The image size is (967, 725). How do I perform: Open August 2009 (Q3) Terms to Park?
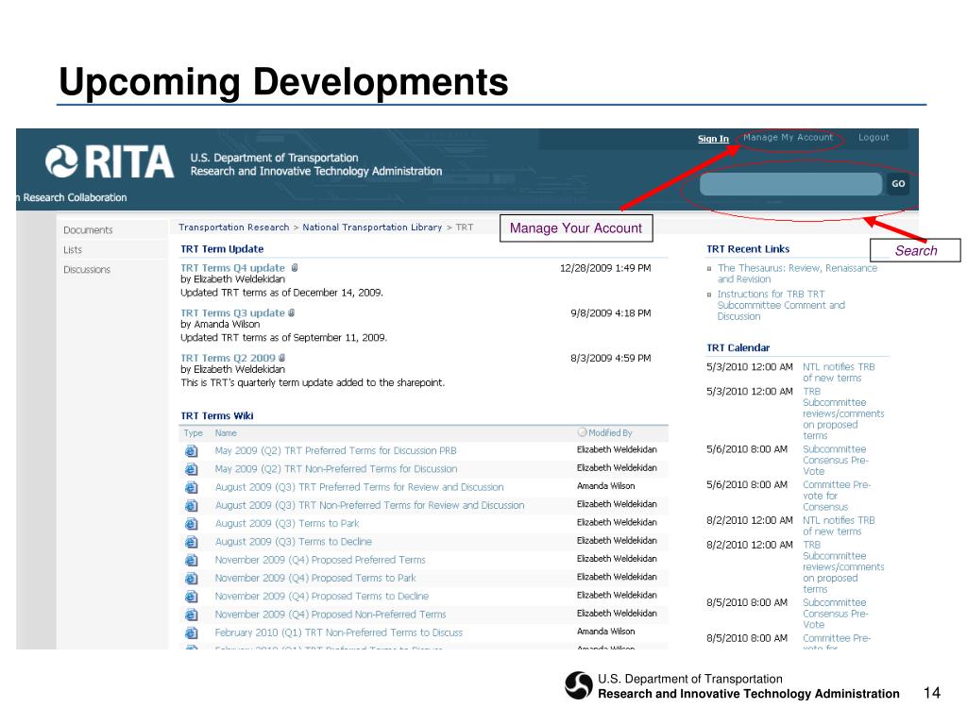pos(287,523)
